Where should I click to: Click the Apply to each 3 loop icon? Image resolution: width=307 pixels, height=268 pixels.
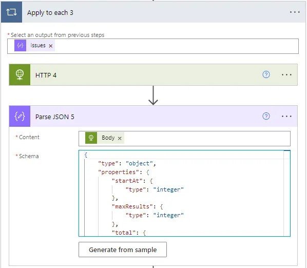point(11,12)
